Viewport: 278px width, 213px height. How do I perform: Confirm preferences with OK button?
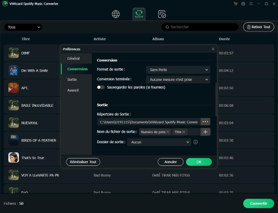pos(199,162)
